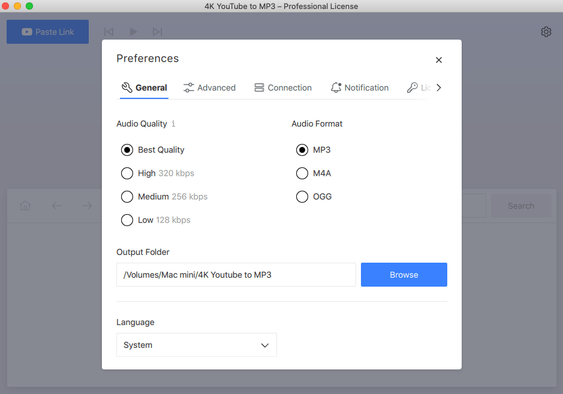This screenshot has height=394, width=563.
Task: Click the Audio Quality info icon
Action: coord(173,124)
